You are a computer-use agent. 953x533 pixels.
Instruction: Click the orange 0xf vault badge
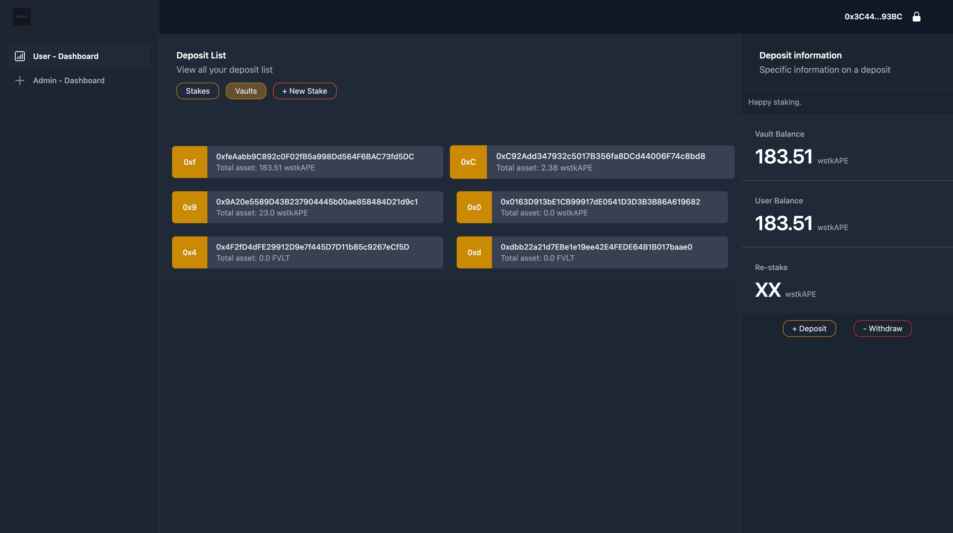[x=189, y=162]
